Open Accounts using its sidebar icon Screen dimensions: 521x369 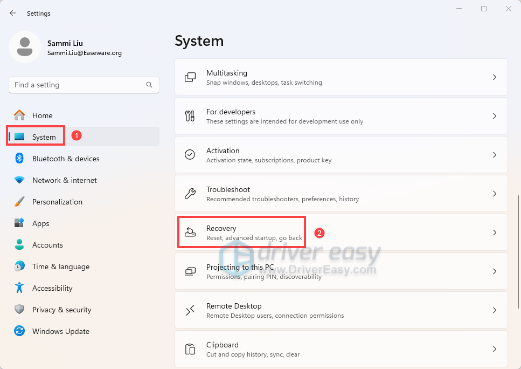[19, 244]
